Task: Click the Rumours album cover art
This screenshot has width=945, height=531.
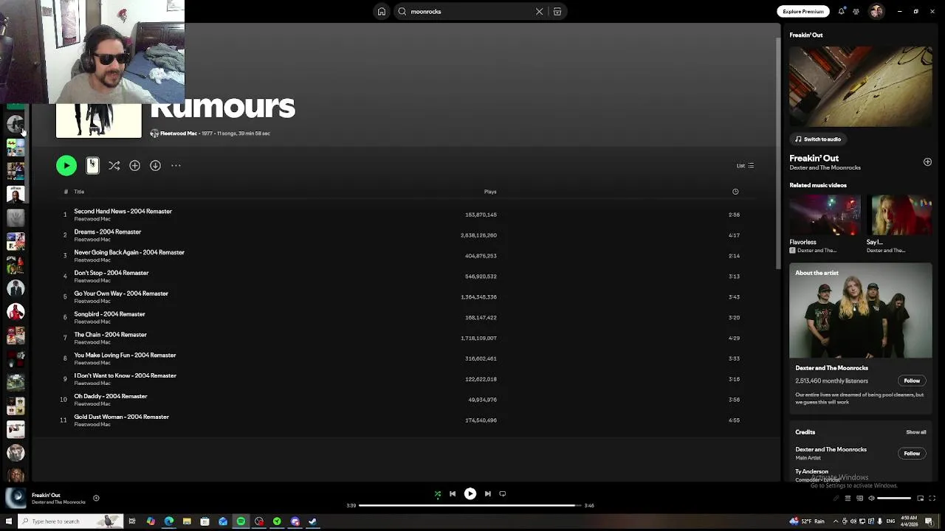Action: [99, 121]
